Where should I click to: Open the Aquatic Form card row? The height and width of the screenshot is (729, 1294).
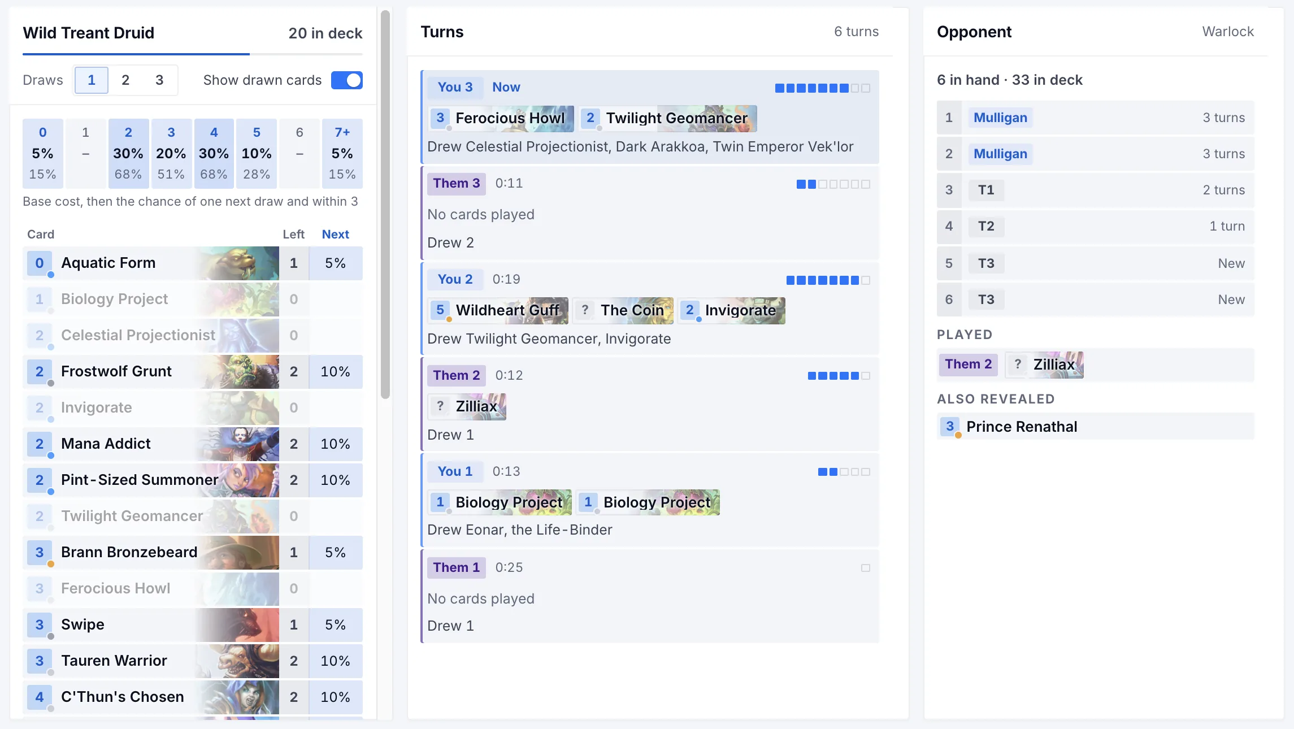(193, 263)
